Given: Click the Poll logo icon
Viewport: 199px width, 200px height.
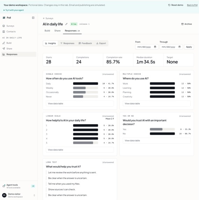Looking at the screenshot, I should pyautogui.click(x=4, y=18).
